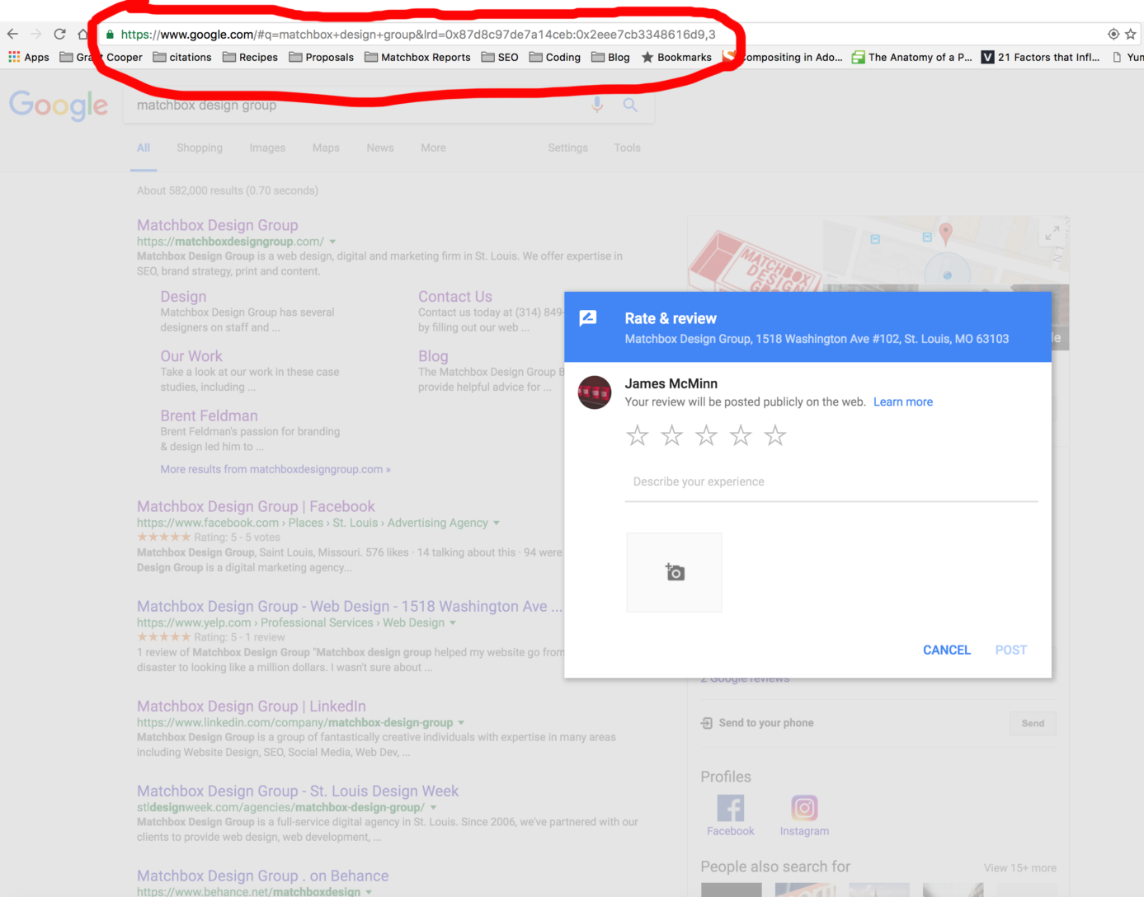Click Send button for Send to your phone
This screenshot has width=1144, height=897.
click(1033, 723)
